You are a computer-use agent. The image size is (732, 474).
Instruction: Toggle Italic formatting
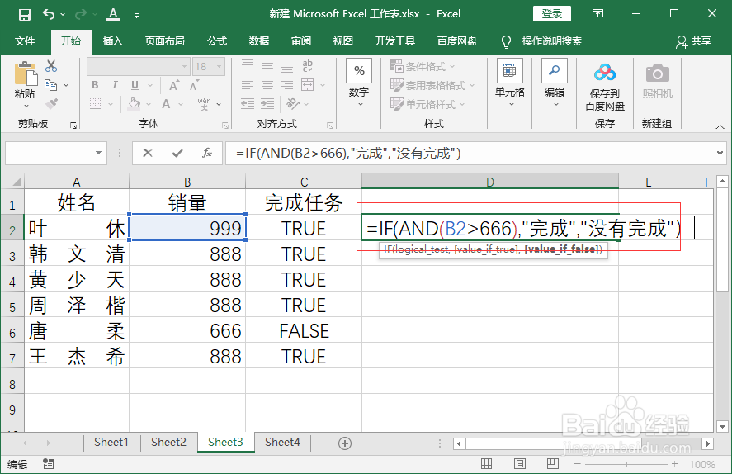point(115,85)
